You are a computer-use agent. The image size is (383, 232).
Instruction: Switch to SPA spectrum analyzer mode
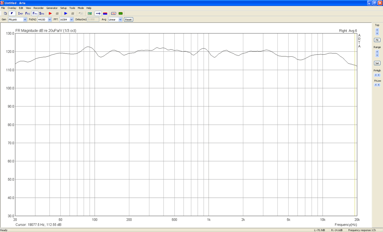pyautogui.click(x=42, y=13)
